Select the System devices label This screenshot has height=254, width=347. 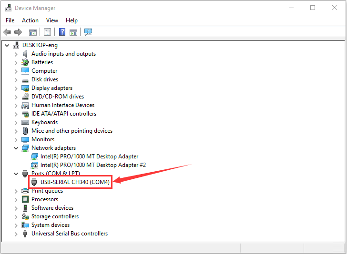pos(51,225)
